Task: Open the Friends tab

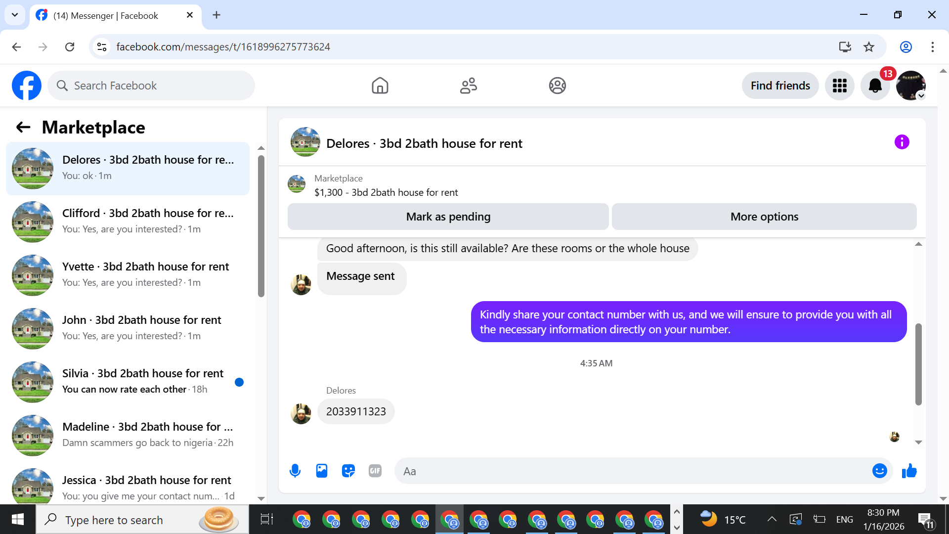Action: click(x=468, y=86)
